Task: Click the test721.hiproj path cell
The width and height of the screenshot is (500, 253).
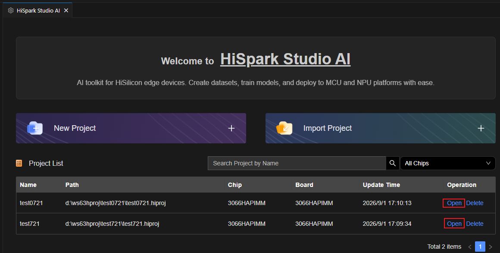Action: [112, 224]
